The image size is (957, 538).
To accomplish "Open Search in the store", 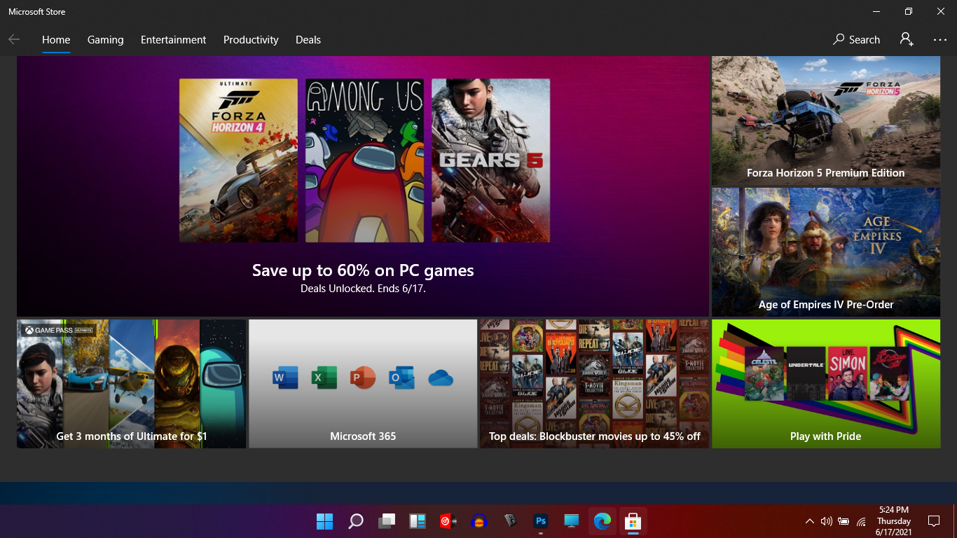I will pyautogui.click(x=856, y=40).
